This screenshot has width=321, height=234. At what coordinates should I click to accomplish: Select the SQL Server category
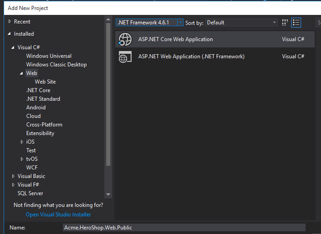tap(30, 193)
